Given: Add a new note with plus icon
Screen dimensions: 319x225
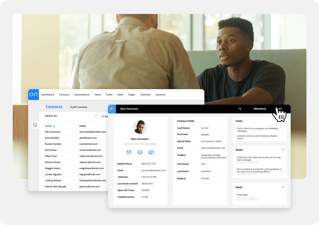Looking at the screenshot, I should 283,150.
